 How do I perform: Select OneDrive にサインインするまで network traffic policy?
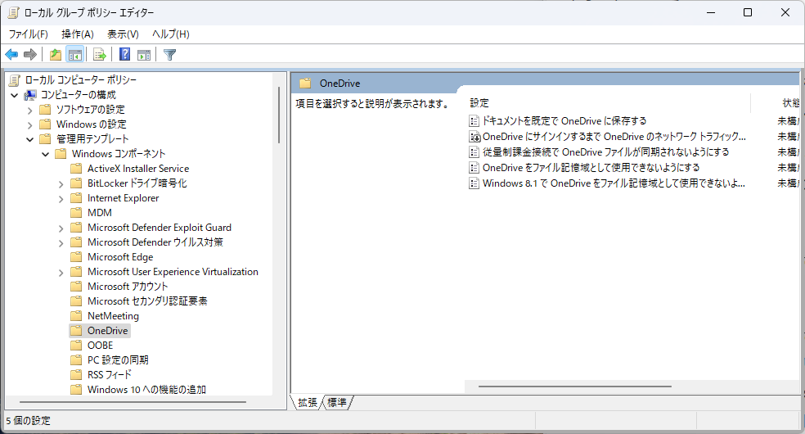tap(614, 137)
